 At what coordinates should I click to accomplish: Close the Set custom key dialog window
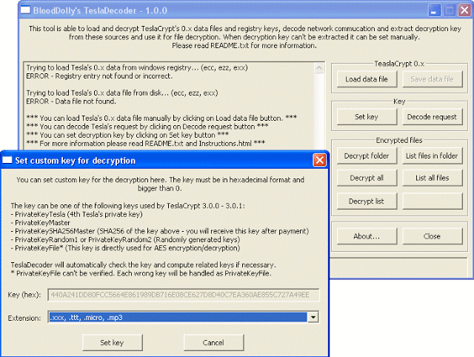click(x=320, y=160)
